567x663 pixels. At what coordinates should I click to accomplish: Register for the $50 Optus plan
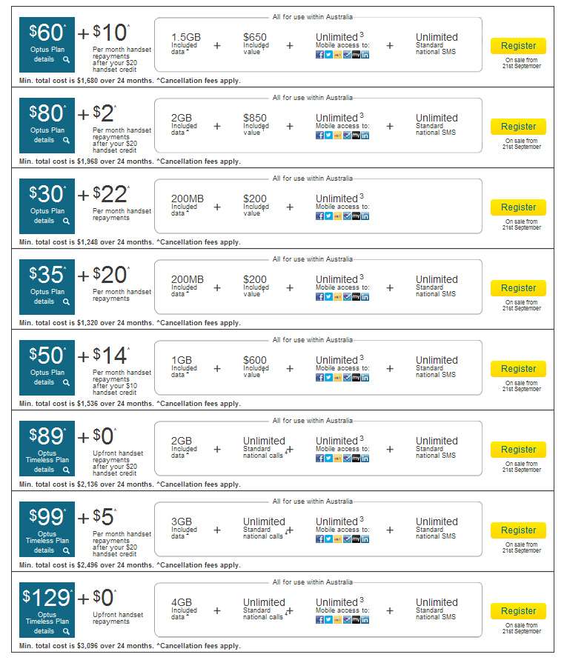[518, 369]
